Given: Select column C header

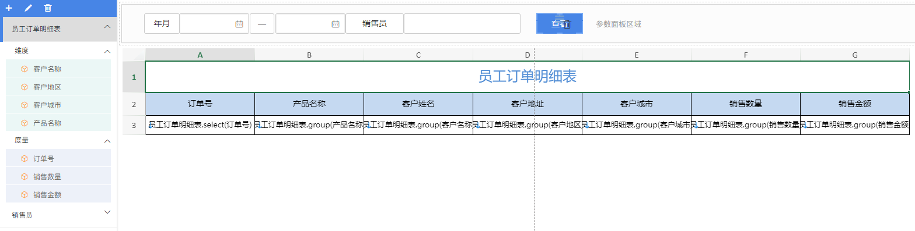Looking at the screenshot, I should [418, 55].
